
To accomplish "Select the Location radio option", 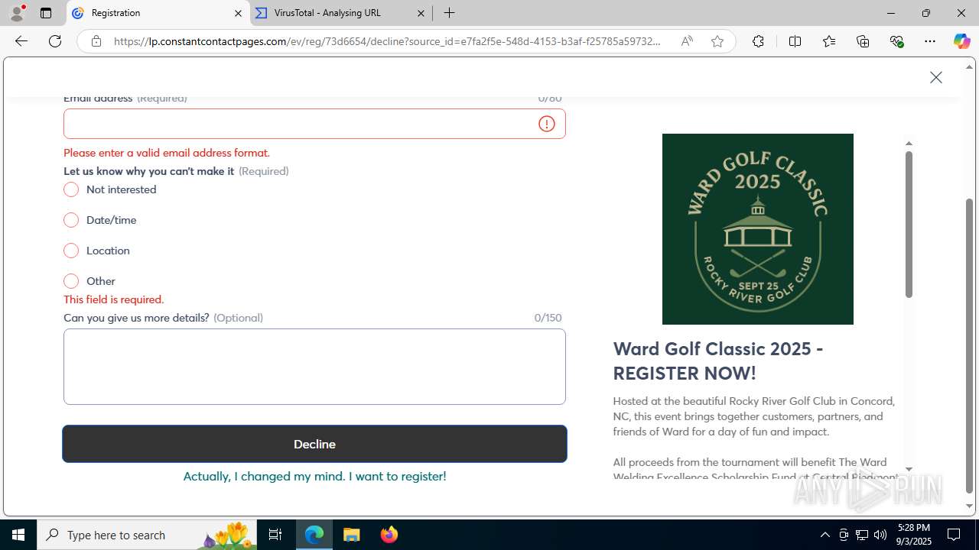I will [x=71, y=251].
